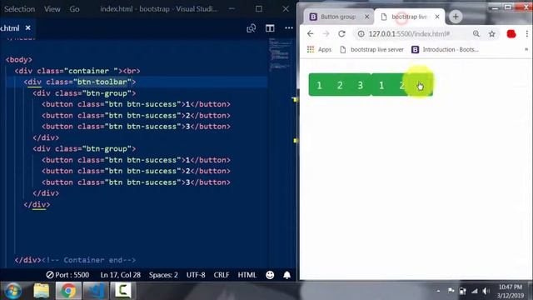Screen dimensions: 533x300
Task: Select language mode HTML in status bar
Action: [247, 275]
